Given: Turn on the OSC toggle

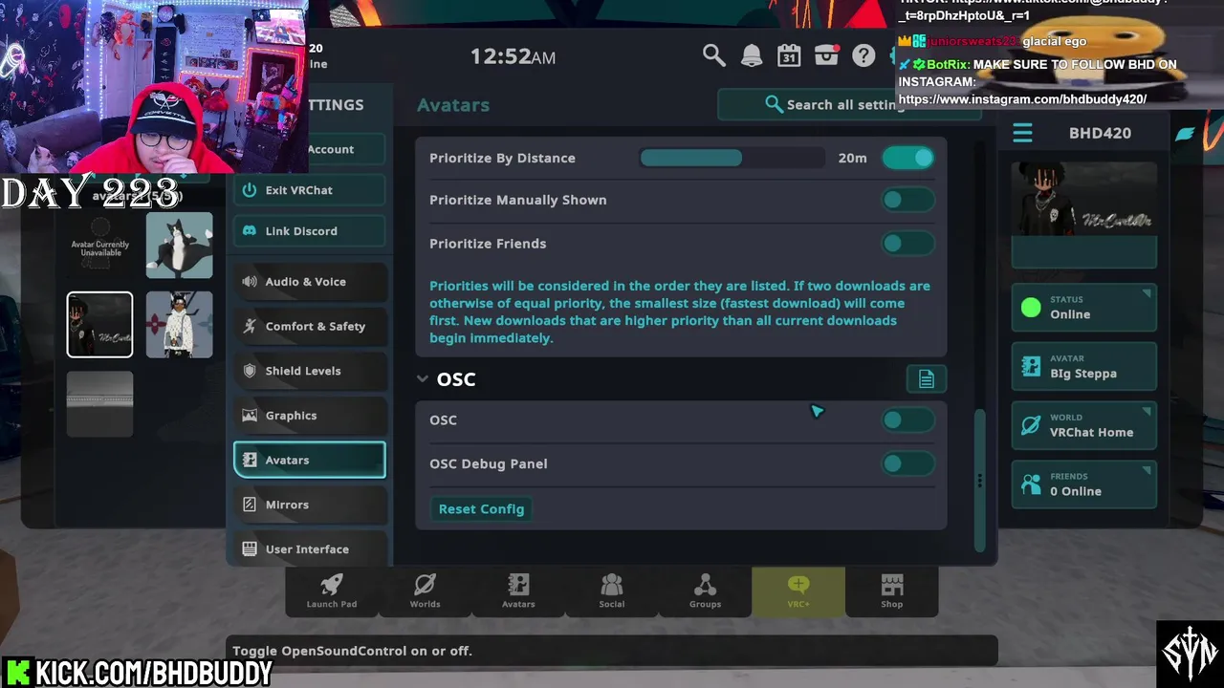Looking at the screenshot, I should [907, 419].
